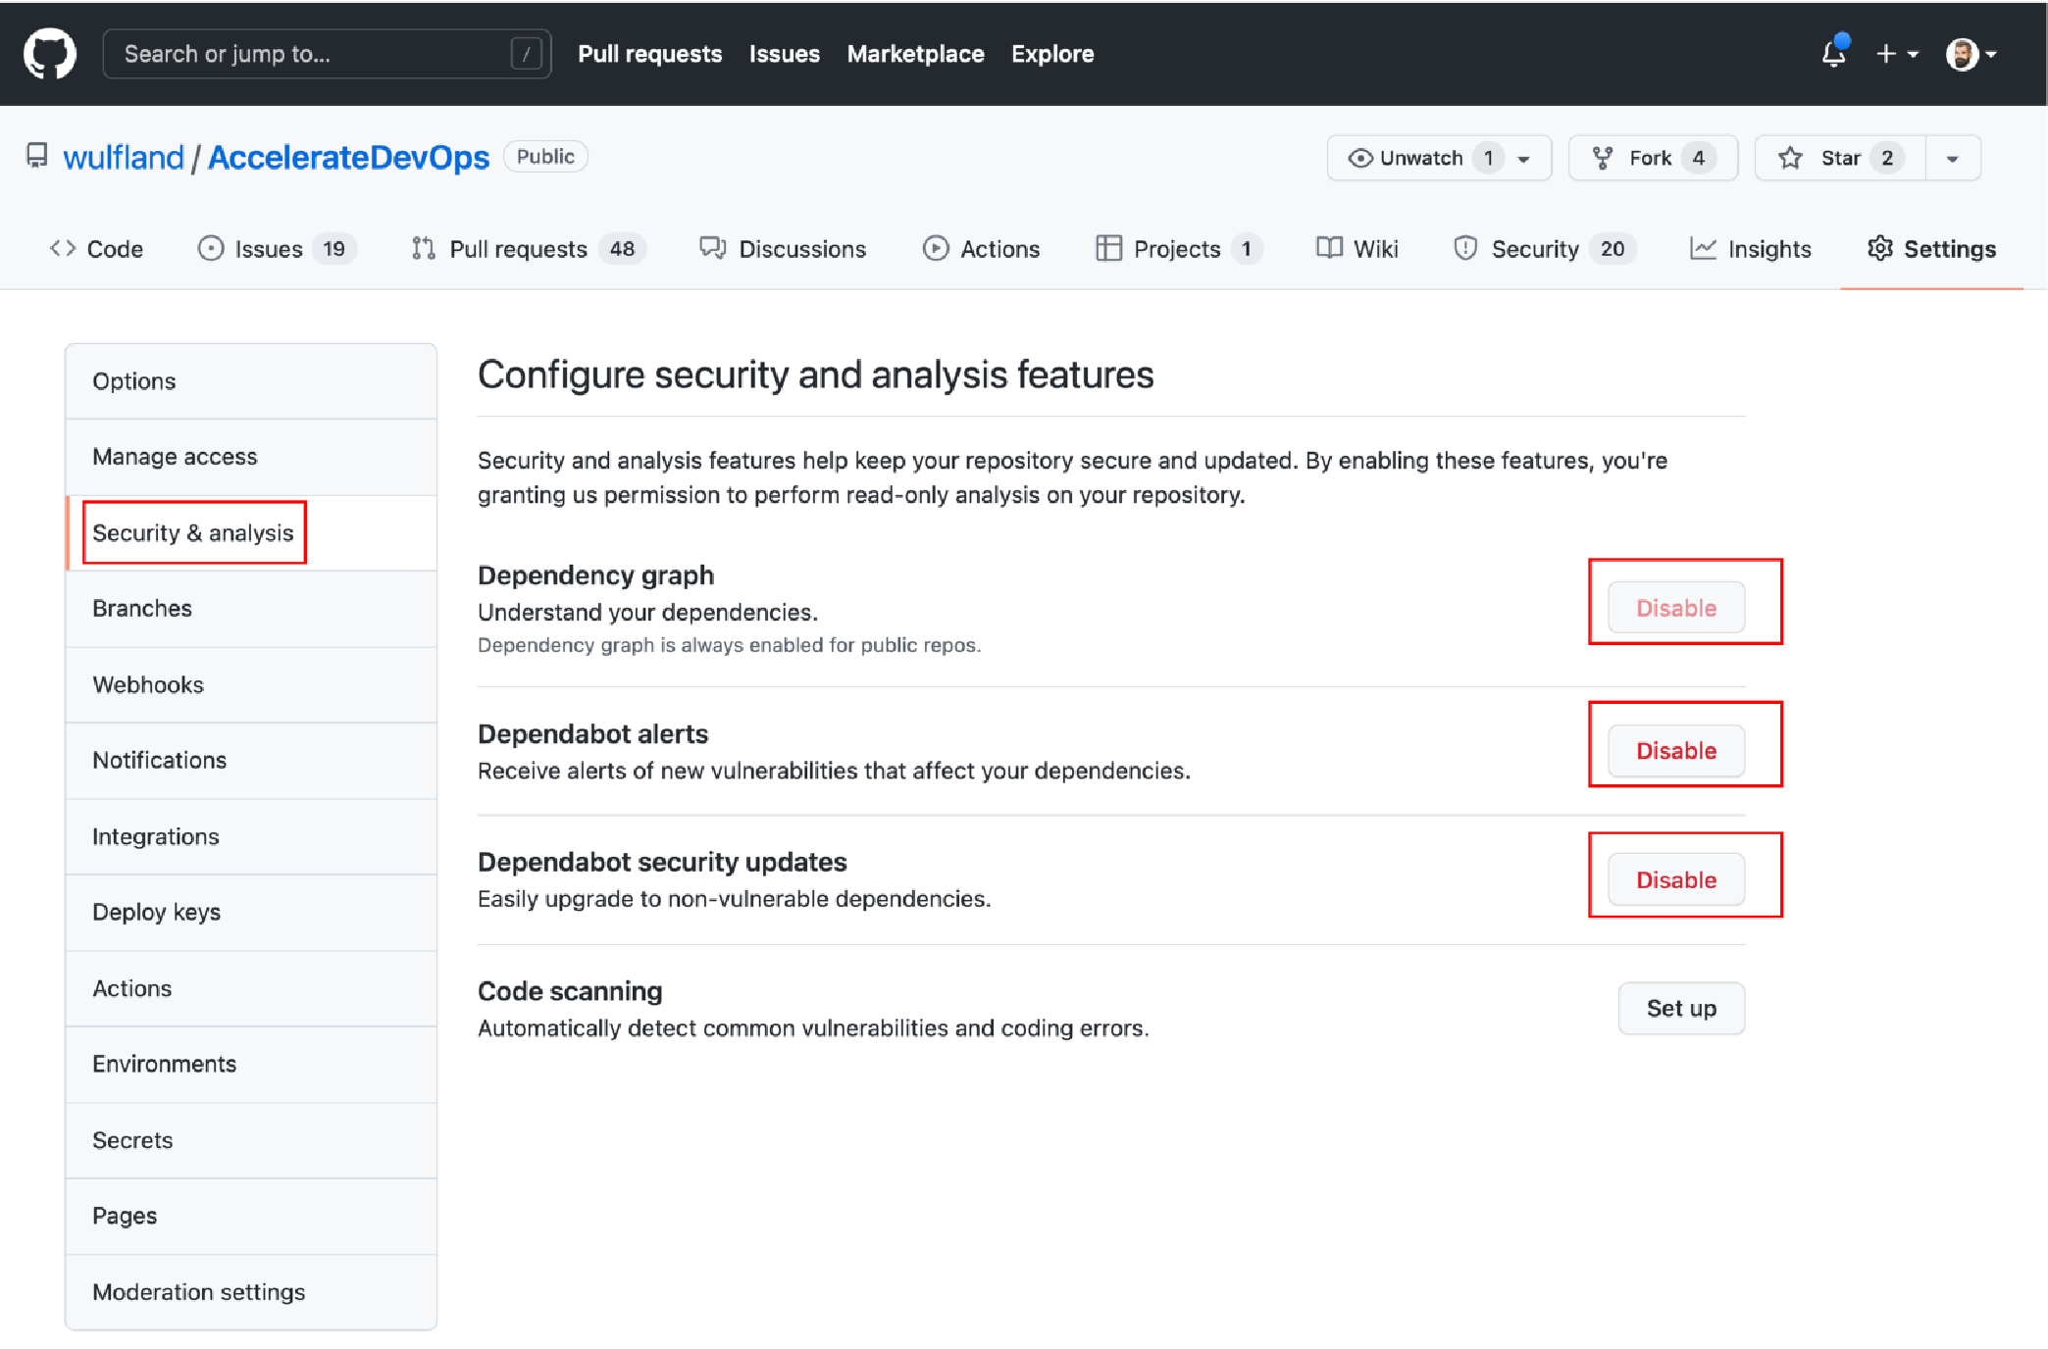Open the plus create-new menu
2048x1349 pixels.
tap(1897, 54)
